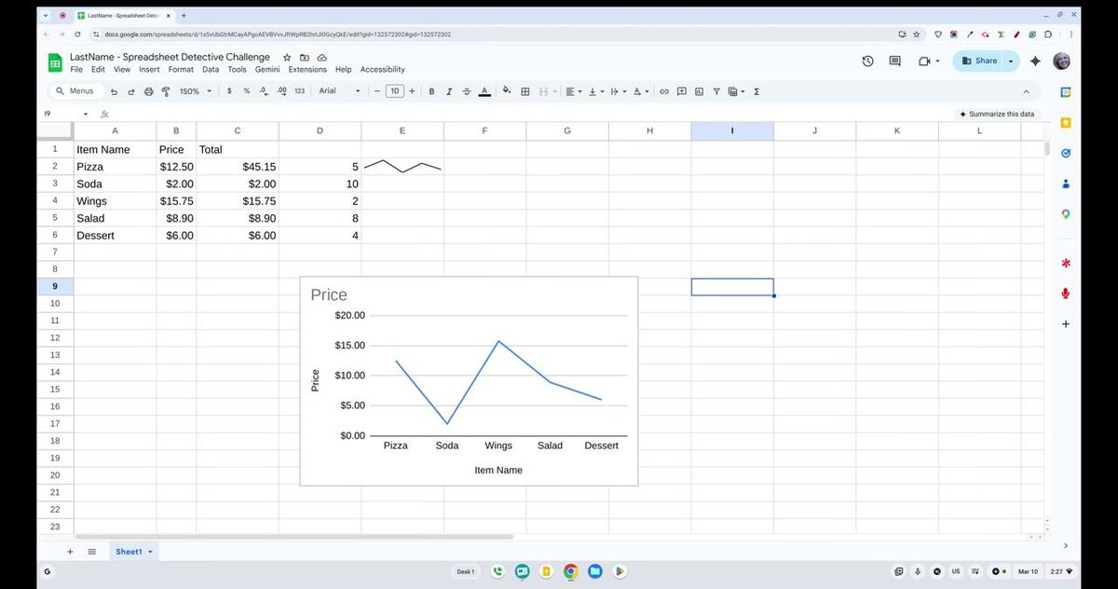Image resolution: width=1118 pixels, height=589 pixels.
Task: Toggle strikethrough formatting
Action: (466, 91)
